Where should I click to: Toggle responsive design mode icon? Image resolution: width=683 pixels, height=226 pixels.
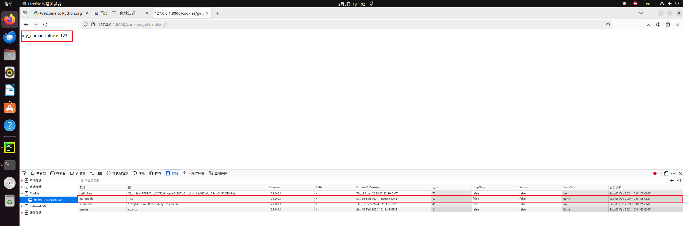[666, 173]
